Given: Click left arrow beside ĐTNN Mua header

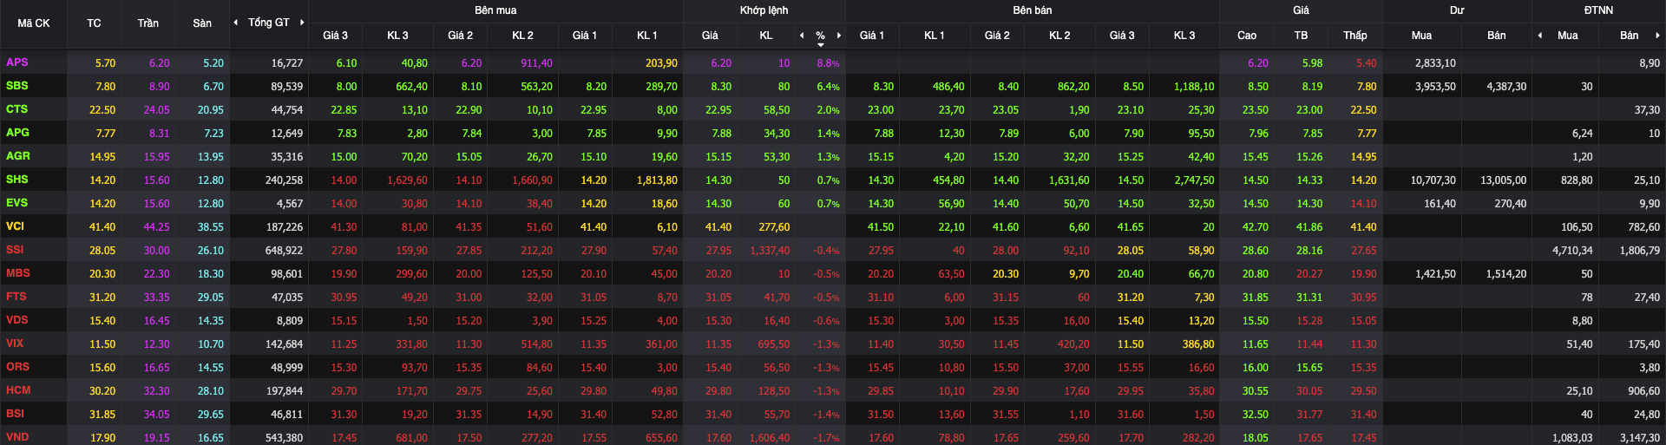Looking at the screenshot, I should (x=1540, y=36).
